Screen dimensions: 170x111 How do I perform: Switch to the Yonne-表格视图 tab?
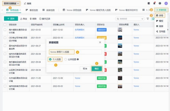72,10
